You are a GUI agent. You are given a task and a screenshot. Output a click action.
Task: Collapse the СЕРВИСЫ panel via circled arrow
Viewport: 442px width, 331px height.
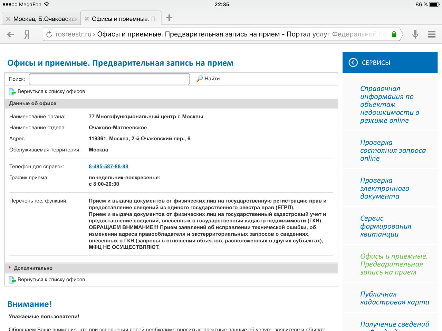click(x=353, y=62)
